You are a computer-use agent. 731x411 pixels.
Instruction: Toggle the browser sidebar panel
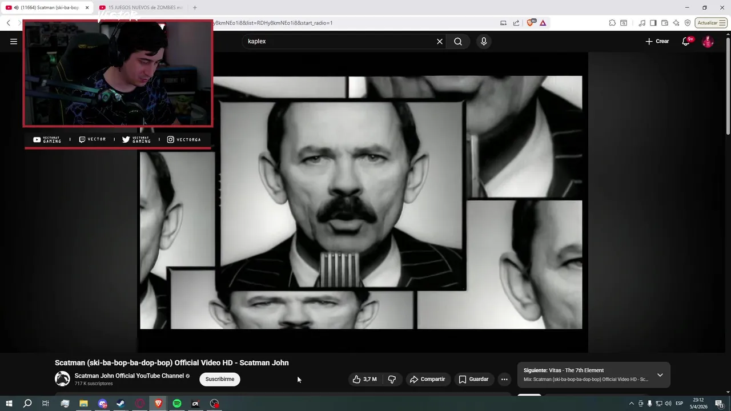654,23
